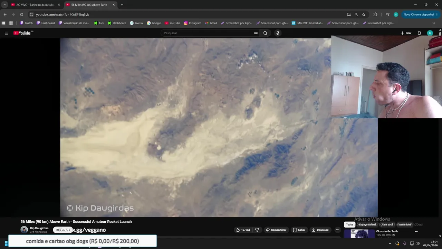The height and width of the screenshot is (249, 442).
Task: Open the tab search dropdown arrow
Action: pos(4,5)
